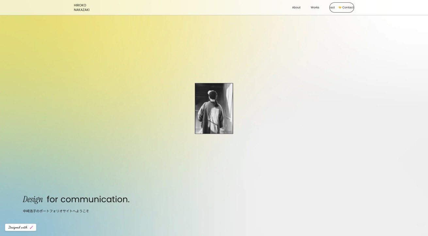428x236 pixels.
Task: Navigate to the Works section
Action: pyautogui.click(x=315, y=7)
